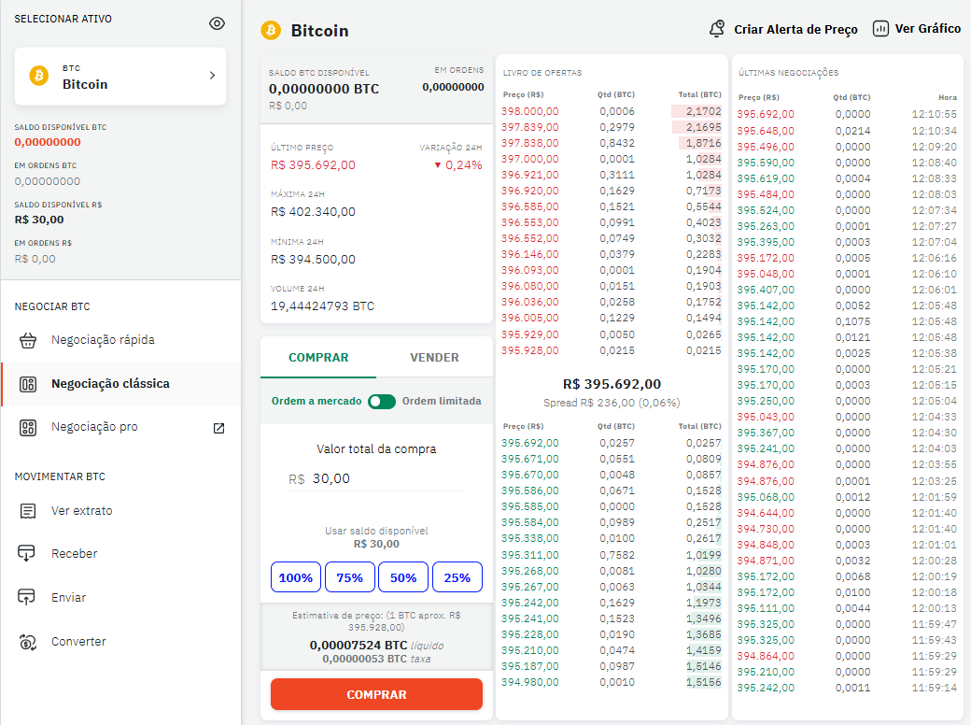Select the trade at 12:08:40
Viewport: 971px width, 725px height.
(x=847, y=163)
